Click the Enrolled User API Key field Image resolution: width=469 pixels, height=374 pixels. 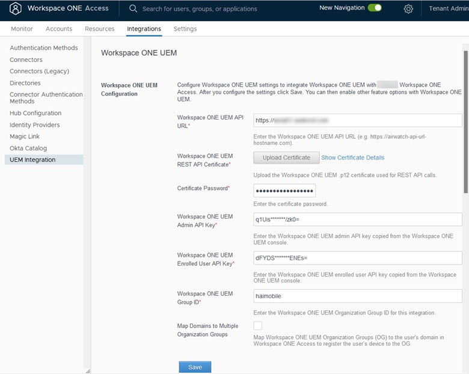[357, 258]
